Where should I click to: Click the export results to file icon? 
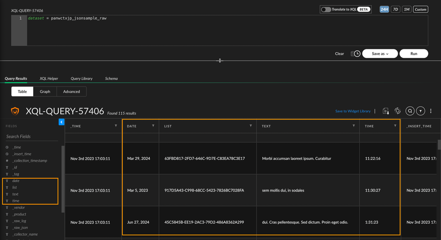[x=386, y=111]
